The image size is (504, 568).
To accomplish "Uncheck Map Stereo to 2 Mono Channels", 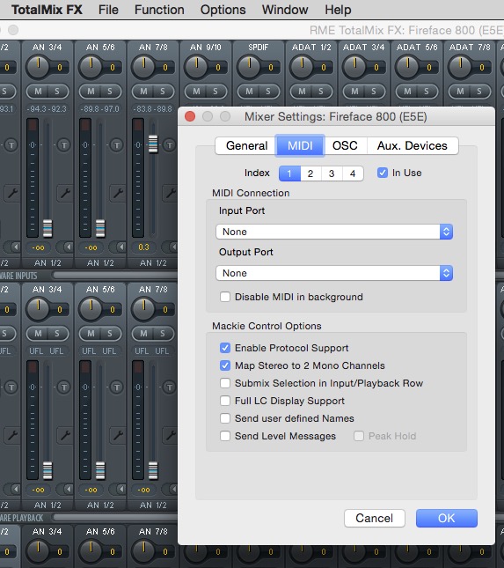I will coord(225,365).
